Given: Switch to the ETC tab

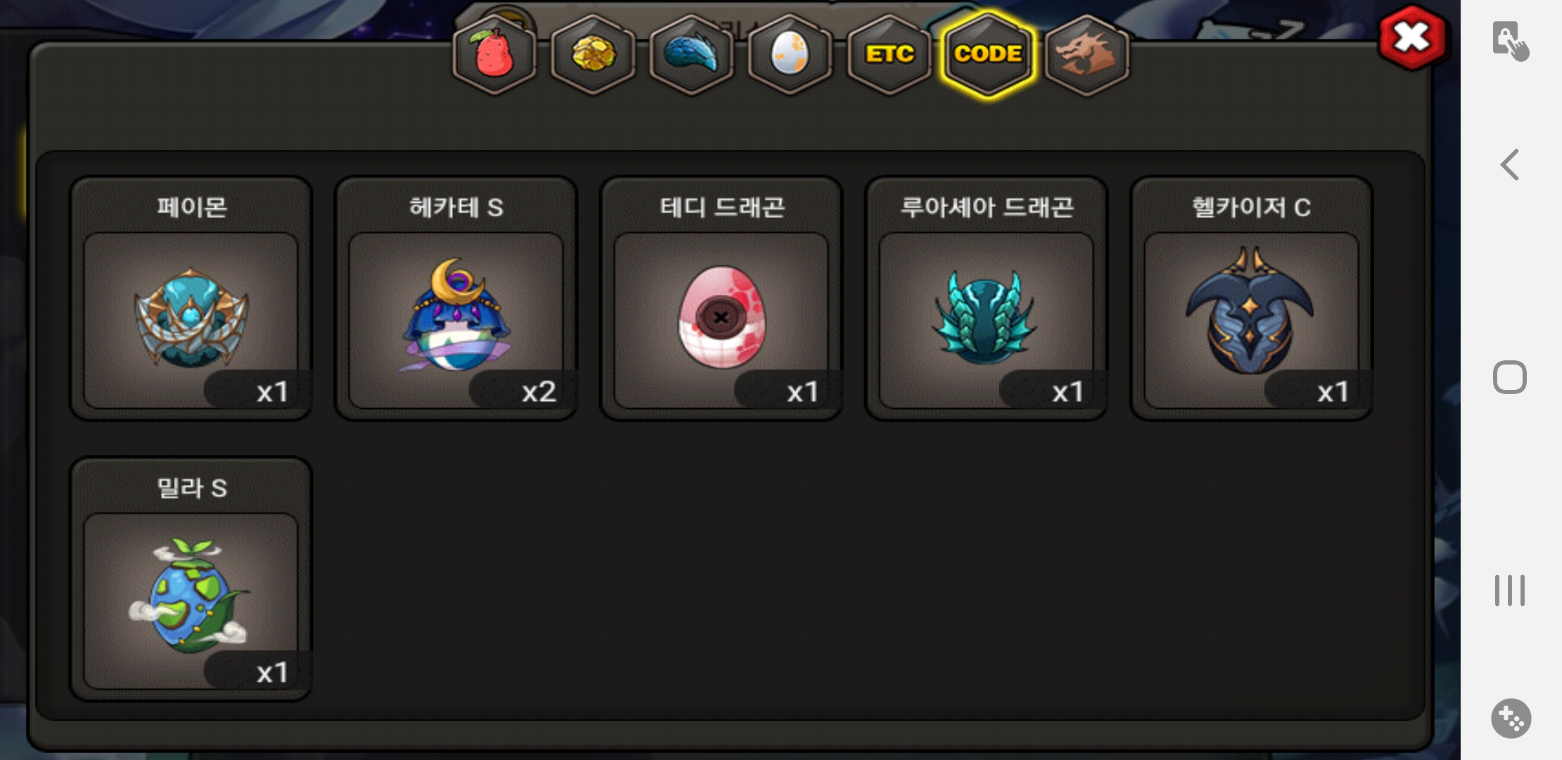Looking at the screenshot, I should pyautogui.click(x=889, y=54).
